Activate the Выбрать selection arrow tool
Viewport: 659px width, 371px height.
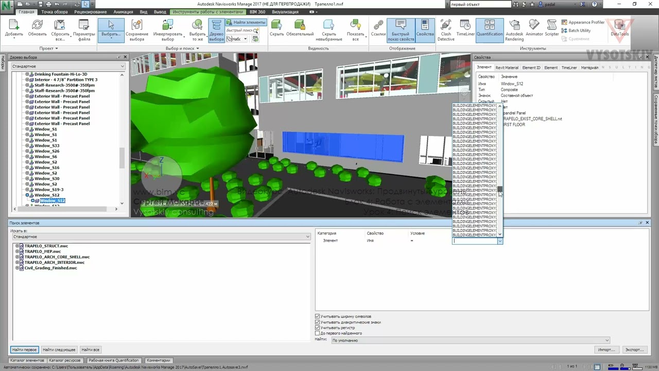111,30
